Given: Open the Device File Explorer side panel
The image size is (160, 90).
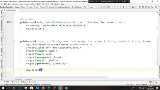Looking at the screenshot, I should click(159, 72).
